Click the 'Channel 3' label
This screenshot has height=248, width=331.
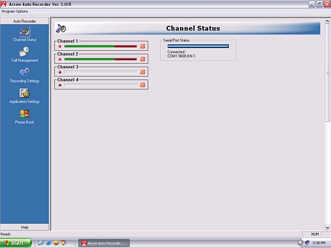point(68,67)
